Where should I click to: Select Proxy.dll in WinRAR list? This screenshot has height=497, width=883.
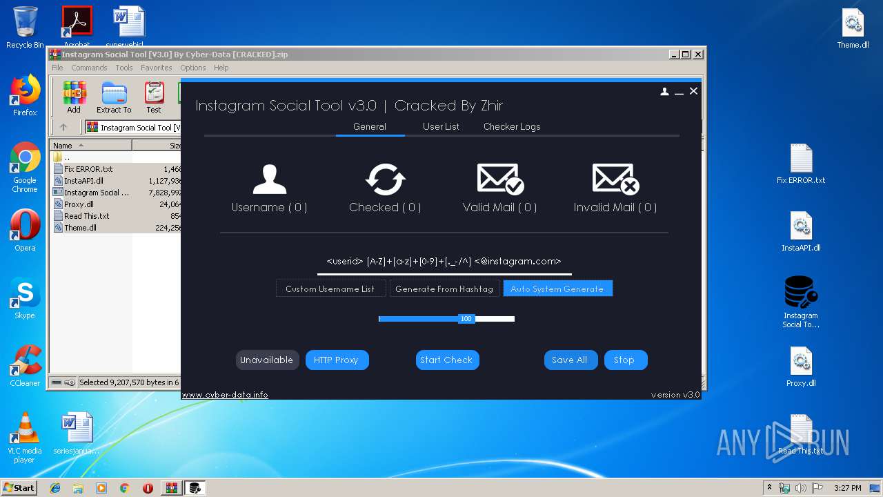pos(79,204)
